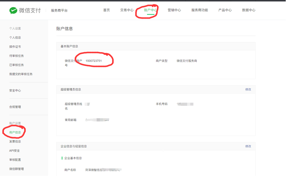Click the 商户类型 field label
Image resolution: width=286 pixels, height=176 pixels.
point(162,61)
